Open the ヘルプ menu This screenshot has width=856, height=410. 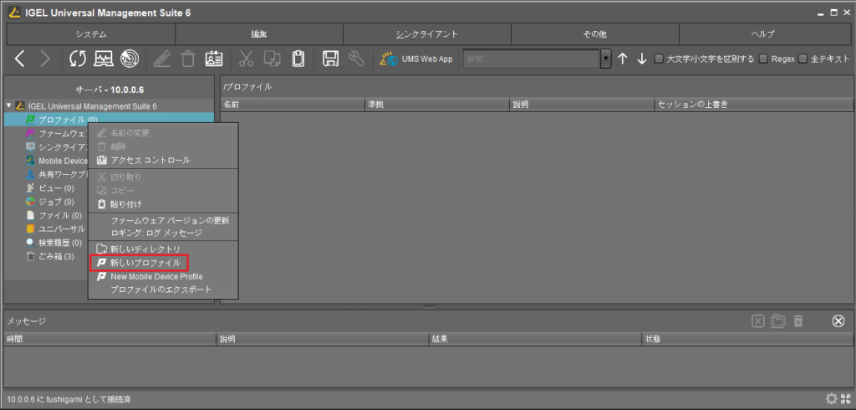click(x=763, y=34)
